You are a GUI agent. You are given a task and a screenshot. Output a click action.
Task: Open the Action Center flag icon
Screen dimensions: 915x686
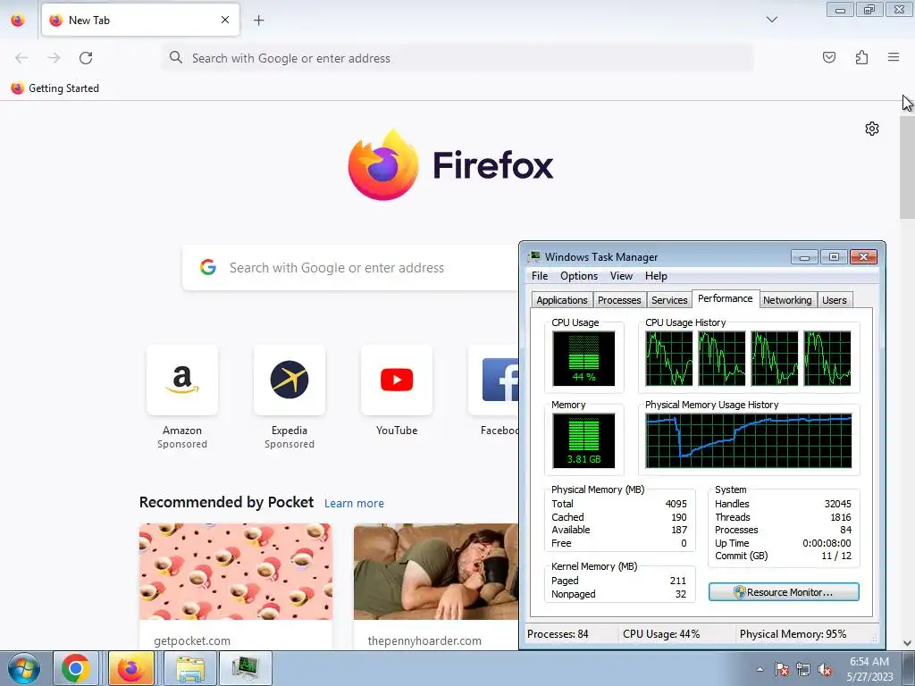[782, 669]
